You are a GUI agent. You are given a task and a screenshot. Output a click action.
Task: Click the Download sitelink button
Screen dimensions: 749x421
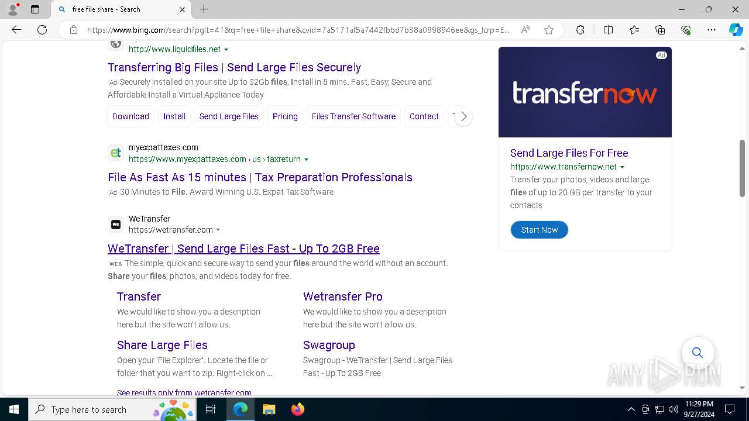(x=130, y=116)
